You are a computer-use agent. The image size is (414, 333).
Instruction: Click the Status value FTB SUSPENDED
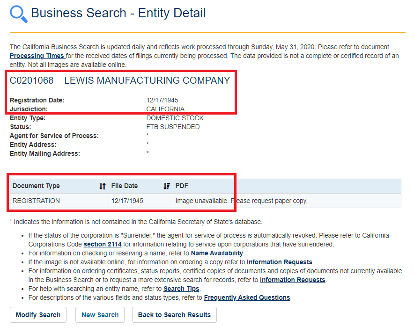173,127
